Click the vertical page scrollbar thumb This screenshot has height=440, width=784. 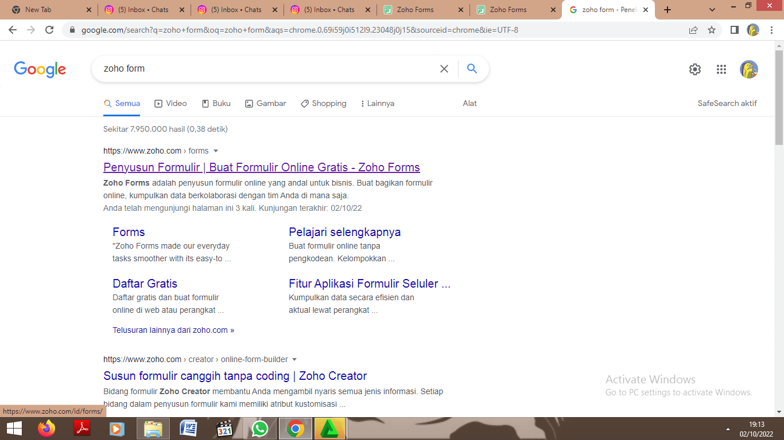tap(779, 96)
